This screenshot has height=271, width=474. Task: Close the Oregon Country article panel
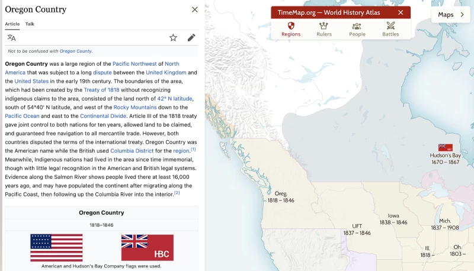point(195,9)
